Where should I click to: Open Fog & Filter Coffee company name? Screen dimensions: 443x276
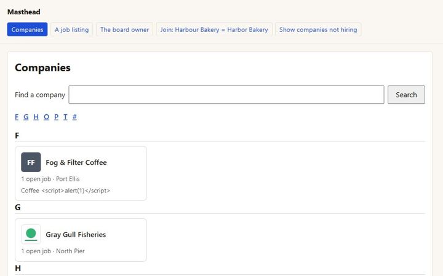[x=76, y=162]
